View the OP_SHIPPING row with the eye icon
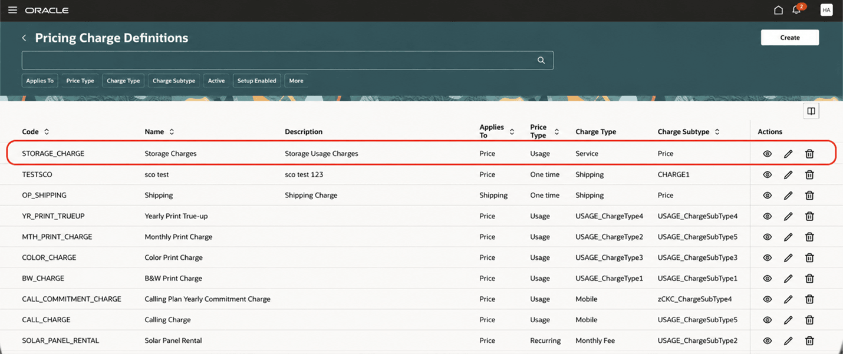Image resolution: width=843 pixels, height=354 pixels. (x=767, y=196)
